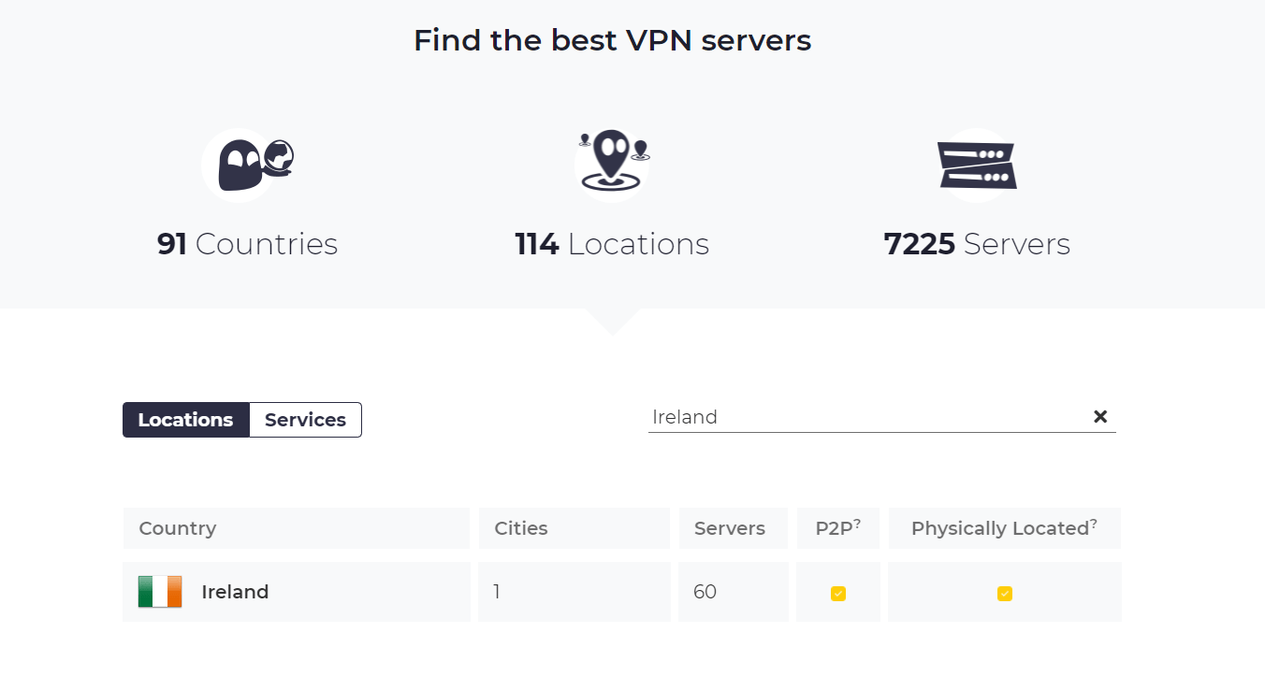
Task: Click the 7225 Servers label
Action: coord(977,244)
